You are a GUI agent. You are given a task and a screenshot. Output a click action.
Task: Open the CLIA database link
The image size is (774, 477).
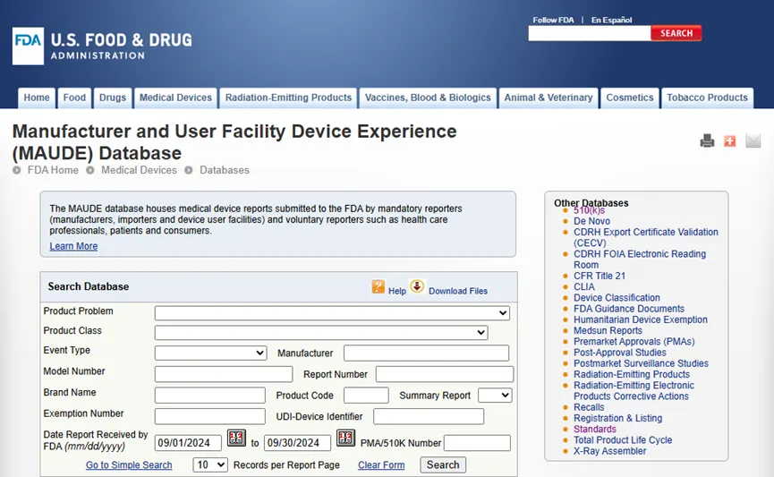(x=584, y=287)
